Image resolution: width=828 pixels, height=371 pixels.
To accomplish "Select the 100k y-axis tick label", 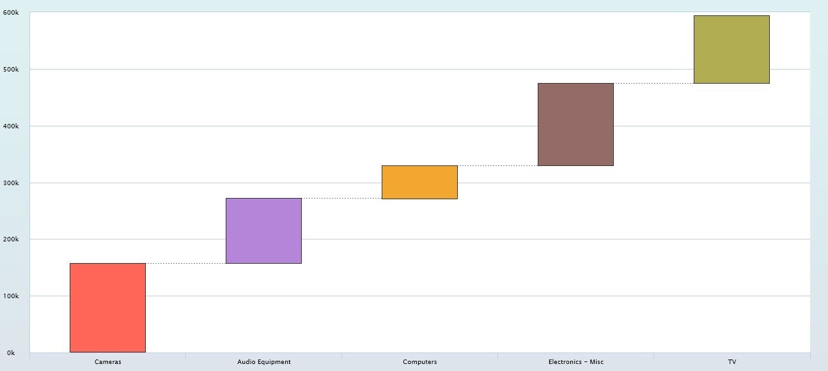I will [10, 296].
